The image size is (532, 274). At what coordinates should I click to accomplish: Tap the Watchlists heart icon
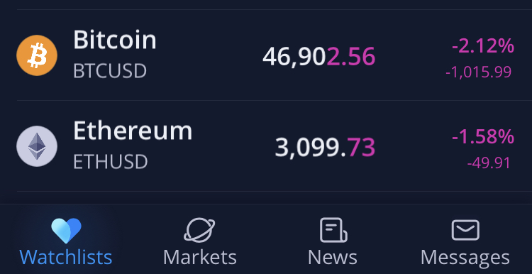coord(66,231)
